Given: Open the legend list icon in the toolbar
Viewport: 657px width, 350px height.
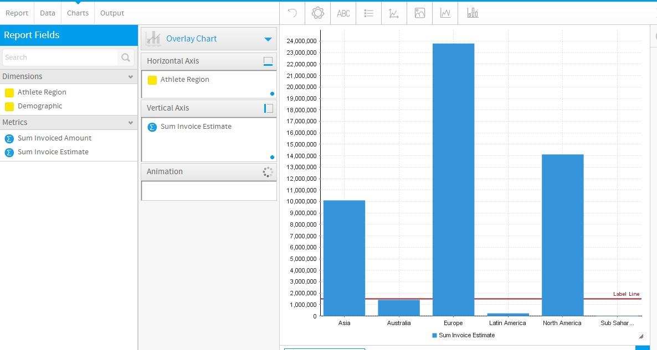Looking at the screenshot, I should click(369, 13).
